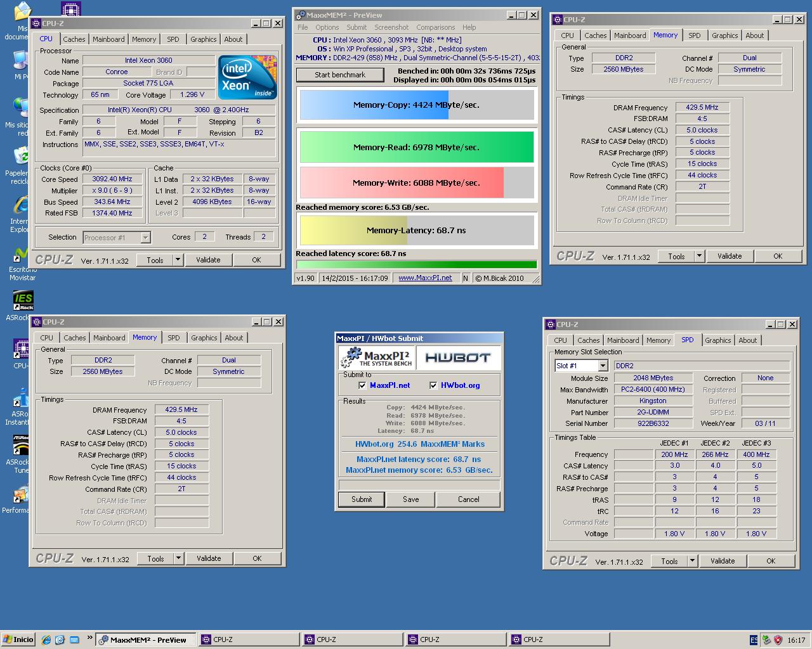The image size is (812, 649).
Task: Open the Processor #1 selection dropdown
Action: click(x=145, y=238)
